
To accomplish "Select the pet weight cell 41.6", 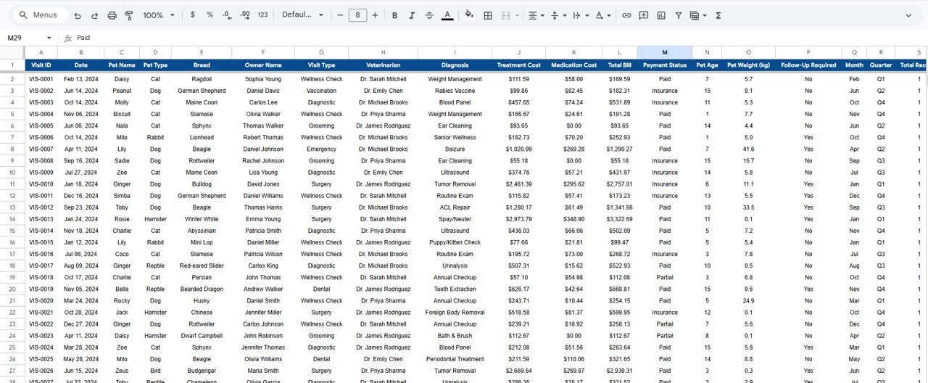I will pos(748,149).
